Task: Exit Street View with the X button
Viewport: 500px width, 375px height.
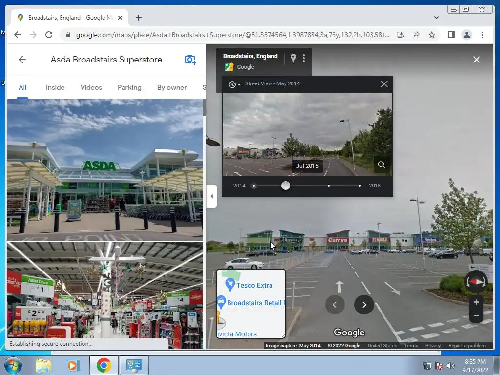Action: 477,60
